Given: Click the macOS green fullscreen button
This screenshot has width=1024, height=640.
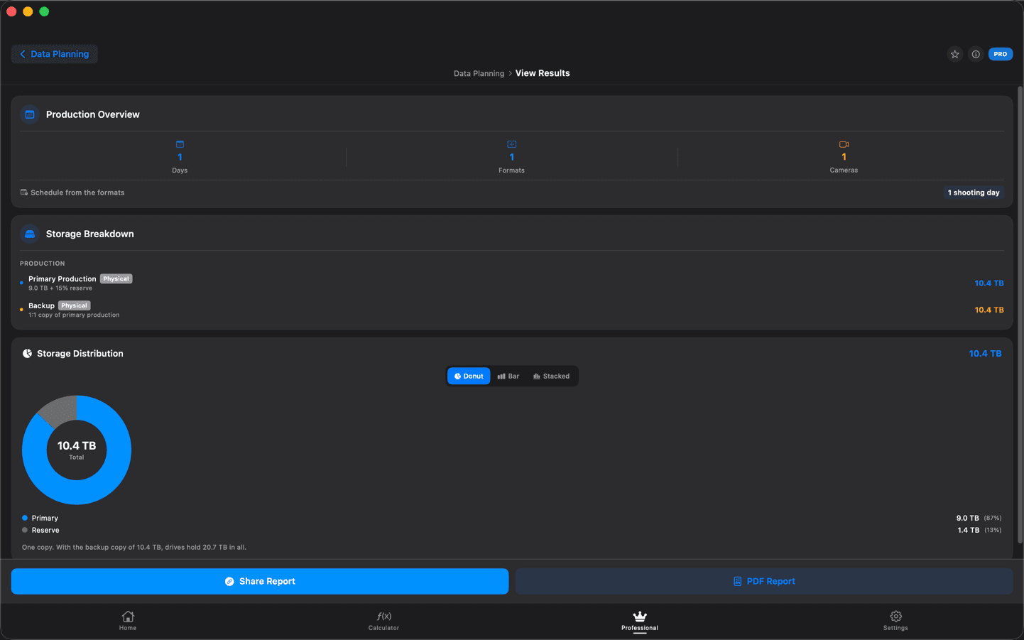Looking at the screenshot, I should [x=44, y=11].
